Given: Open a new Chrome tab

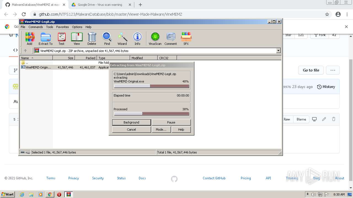Looking at the screenshot, I should click(140, 5).
